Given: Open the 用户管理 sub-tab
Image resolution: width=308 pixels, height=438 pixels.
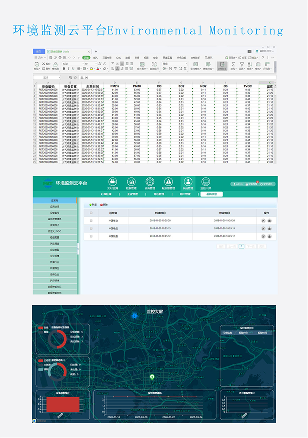Looking at the screenshot, I should [185, 194].
